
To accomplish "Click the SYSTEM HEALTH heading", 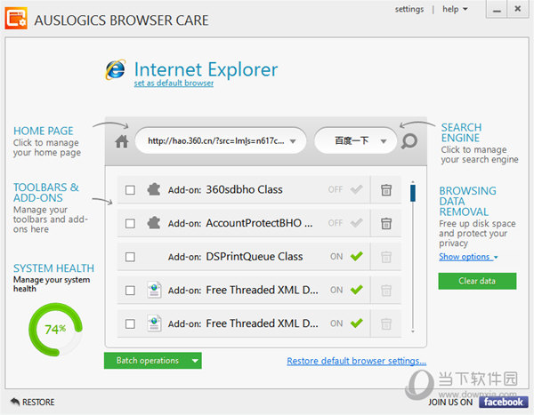I will 53,268.
